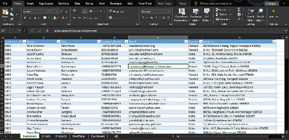The image size is (289, 140).
Task: Click the Cut scissors icon
Action: 12,10
